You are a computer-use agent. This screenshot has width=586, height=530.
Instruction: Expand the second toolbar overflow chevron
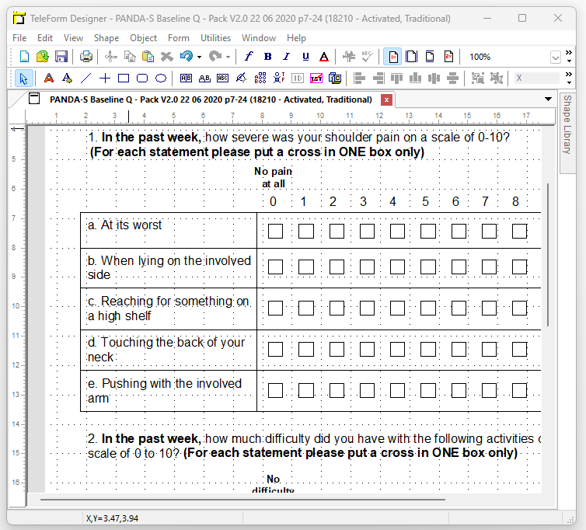click(x=569, y=78)
